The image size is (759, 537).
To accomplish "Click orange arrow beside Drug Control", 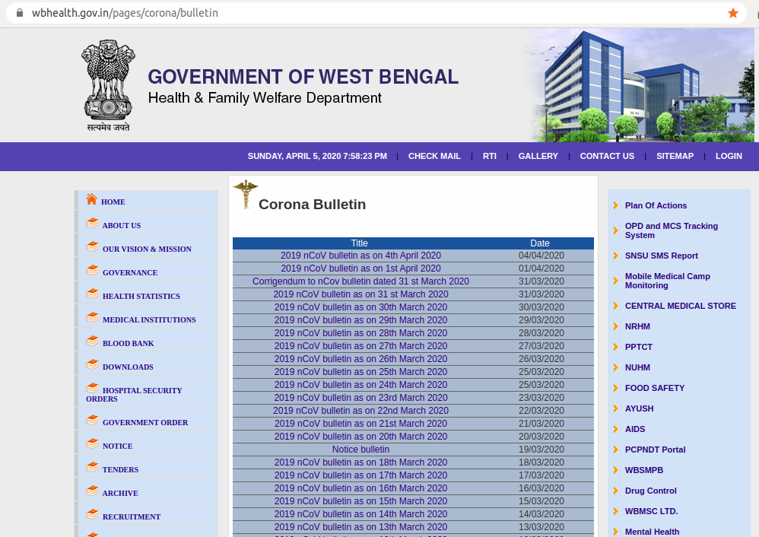I will point(616,491).
